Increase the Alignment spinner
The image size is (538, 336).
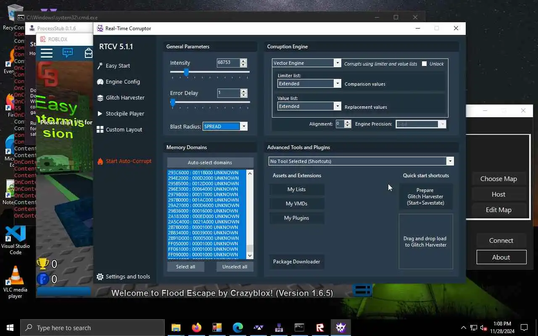click(347, 122)
